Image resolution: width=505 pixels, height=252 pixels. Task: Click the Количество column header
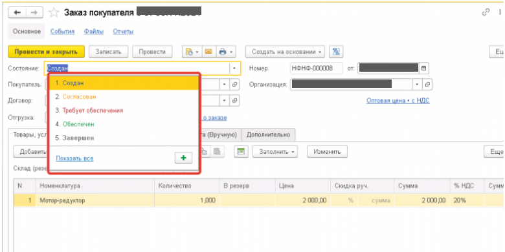tap(187, 186)
